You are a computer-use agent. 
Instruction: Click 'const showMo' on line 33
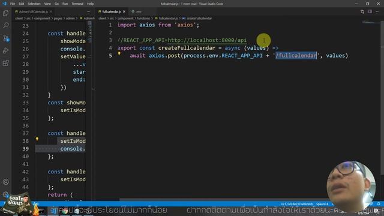pyautogui.click(x=67, y=103)
